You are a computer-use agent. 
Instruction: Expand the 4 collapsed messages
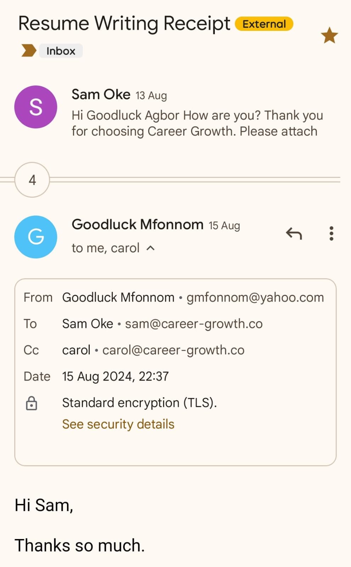coord(32,180)
